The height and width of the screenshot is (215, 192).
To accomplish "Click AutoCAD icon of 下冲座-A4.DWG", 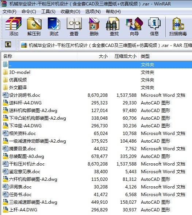I will point(5,126).
